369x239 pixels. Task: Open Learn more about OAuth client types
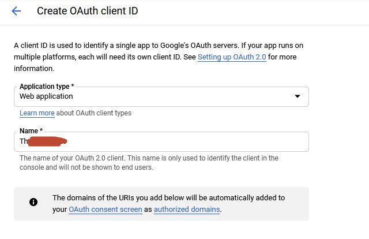coord(37,113)
